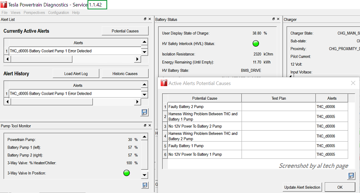Close the Battery Status panel

tap(278, 19)
